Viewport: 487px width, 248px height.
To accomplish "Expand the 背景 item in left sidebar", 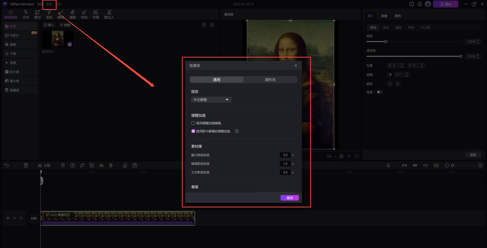I will [x=21, y=63].
